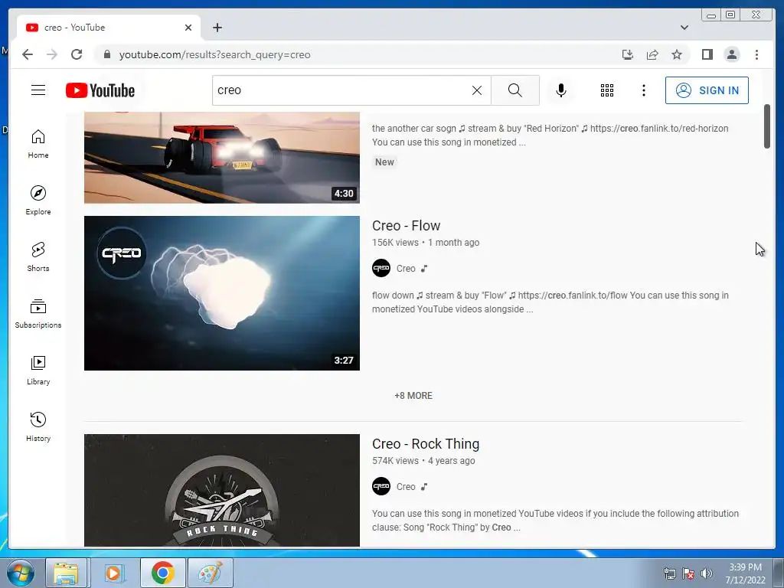Open Creo channel under Rock Thing
The width and height of the screenshot is (784, 588).
tap(406, 486)
